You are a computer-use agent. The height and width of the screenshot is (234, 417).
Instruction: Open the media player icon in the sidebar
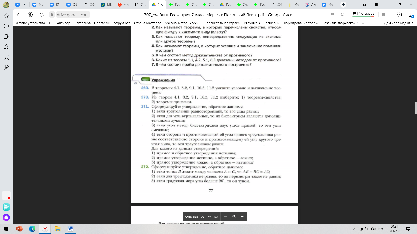click(6, 68)
